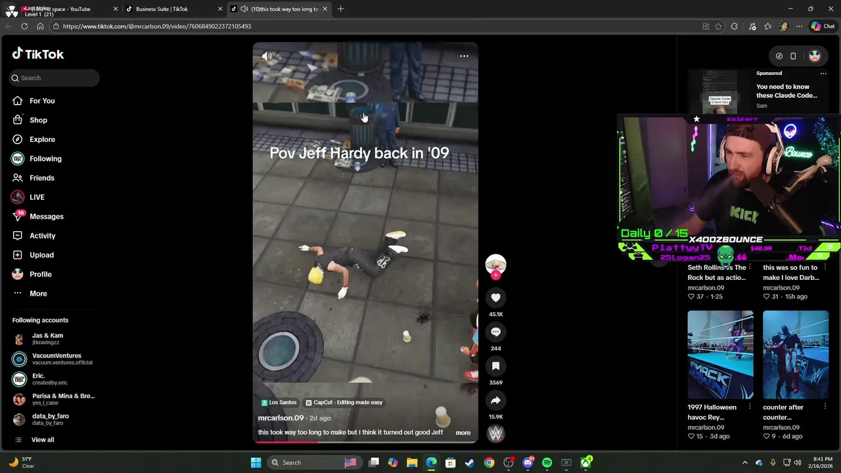Open the mrcarlson.09 username on video
The height and width of the screenshot is (473, 841).
pyautogui.click(x=281, y=418)
